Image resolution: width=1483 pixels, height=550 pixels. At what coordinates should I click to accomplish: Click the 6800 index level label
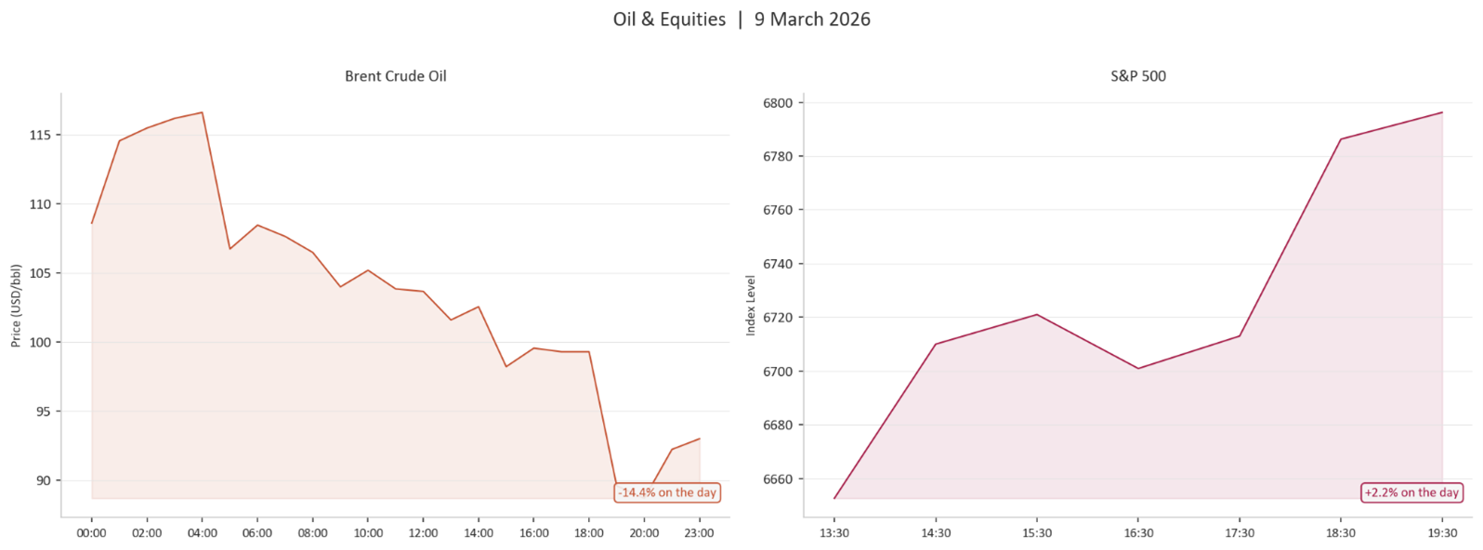777,103
